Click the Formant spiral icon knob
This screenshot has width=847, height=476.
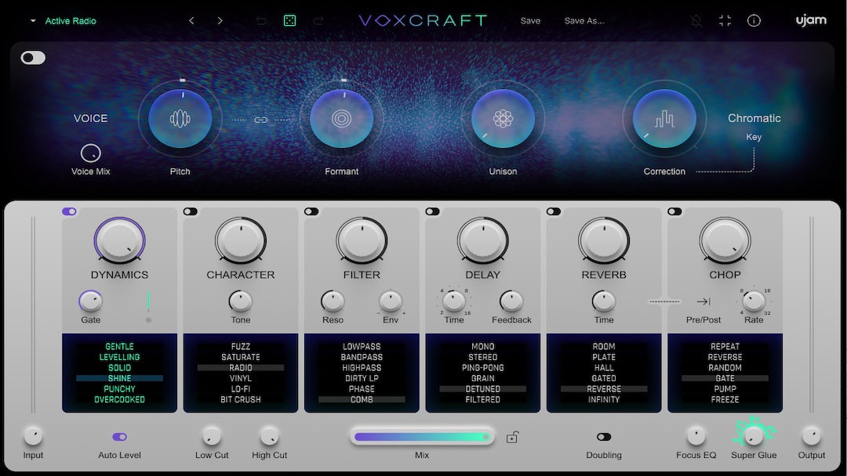pos(342,118)
